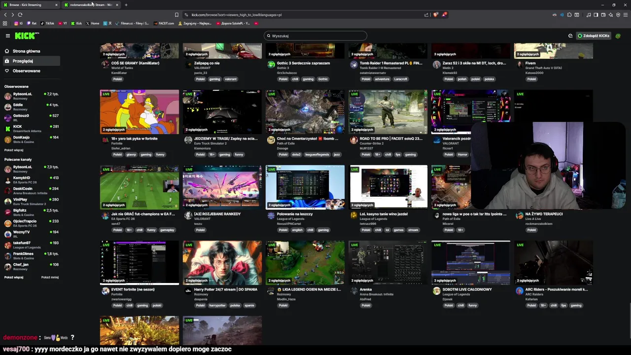This screenshot has width=631, height=355.
Task: Open the Brave VPN shield icon
Action: click(618, 15)
